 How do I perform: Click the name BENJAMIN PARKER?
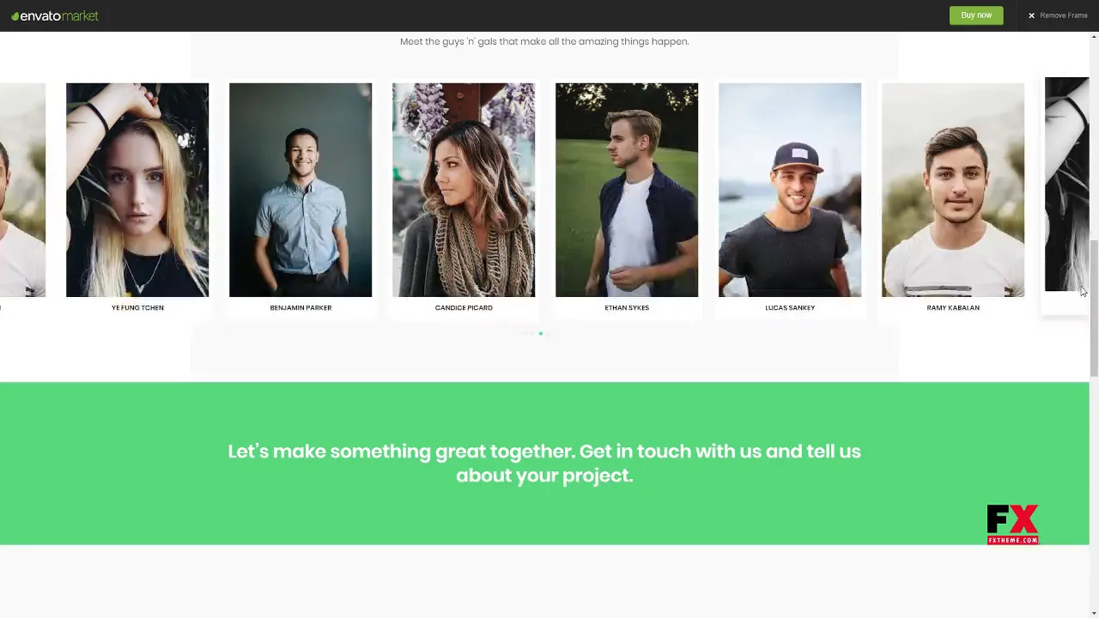301,307
